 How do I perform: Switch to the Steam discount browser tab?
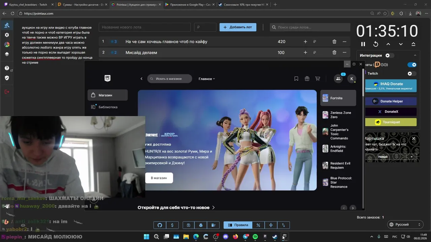(x=243, y=5)
